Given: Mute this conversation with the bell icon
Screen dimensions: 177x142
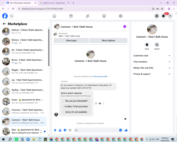Looking at the screenshot, I should pyautogui.click(x=147, y=45).
